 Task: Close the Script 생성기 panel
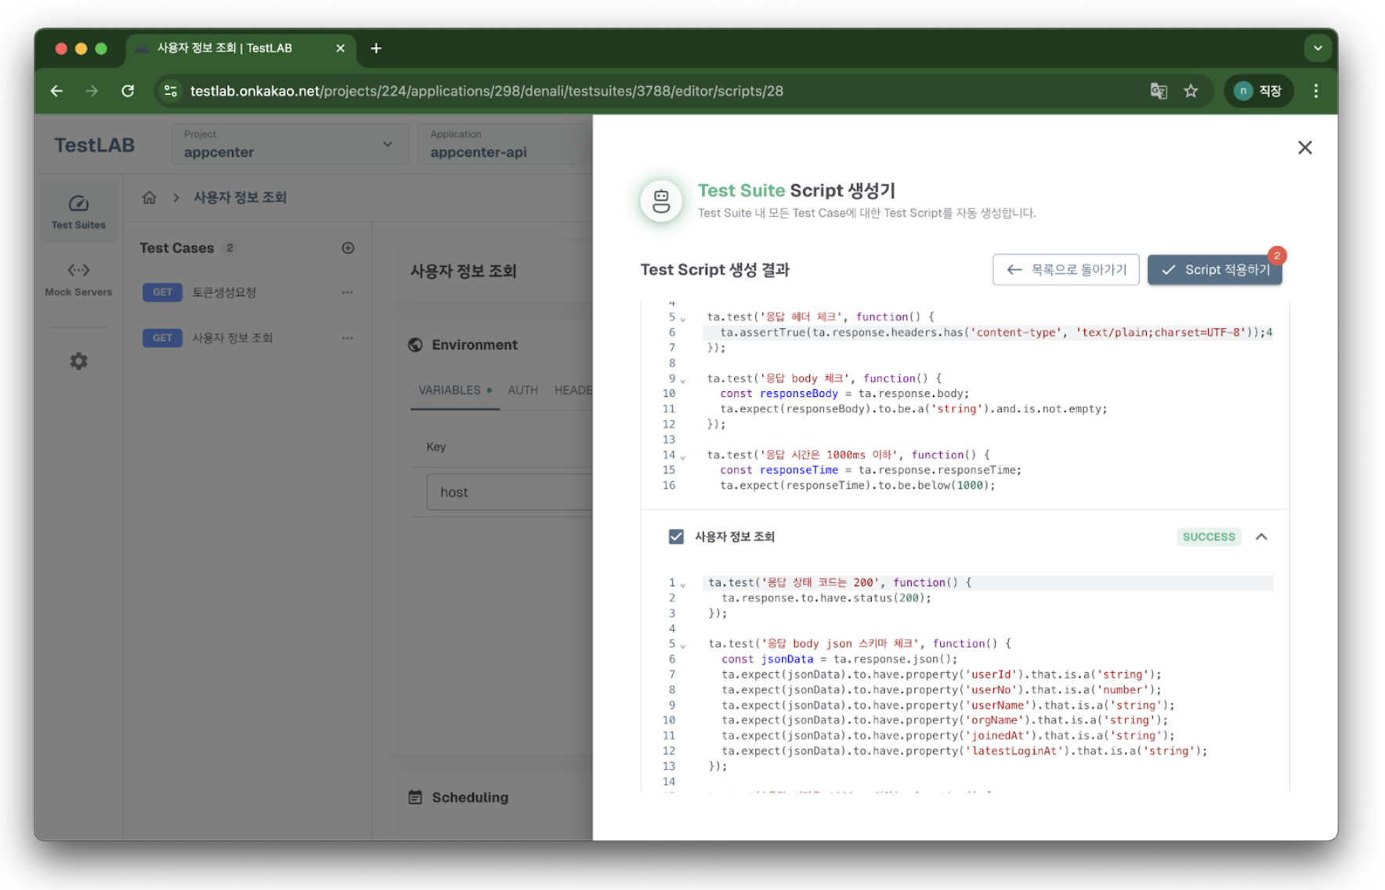tap(1304, 147)
